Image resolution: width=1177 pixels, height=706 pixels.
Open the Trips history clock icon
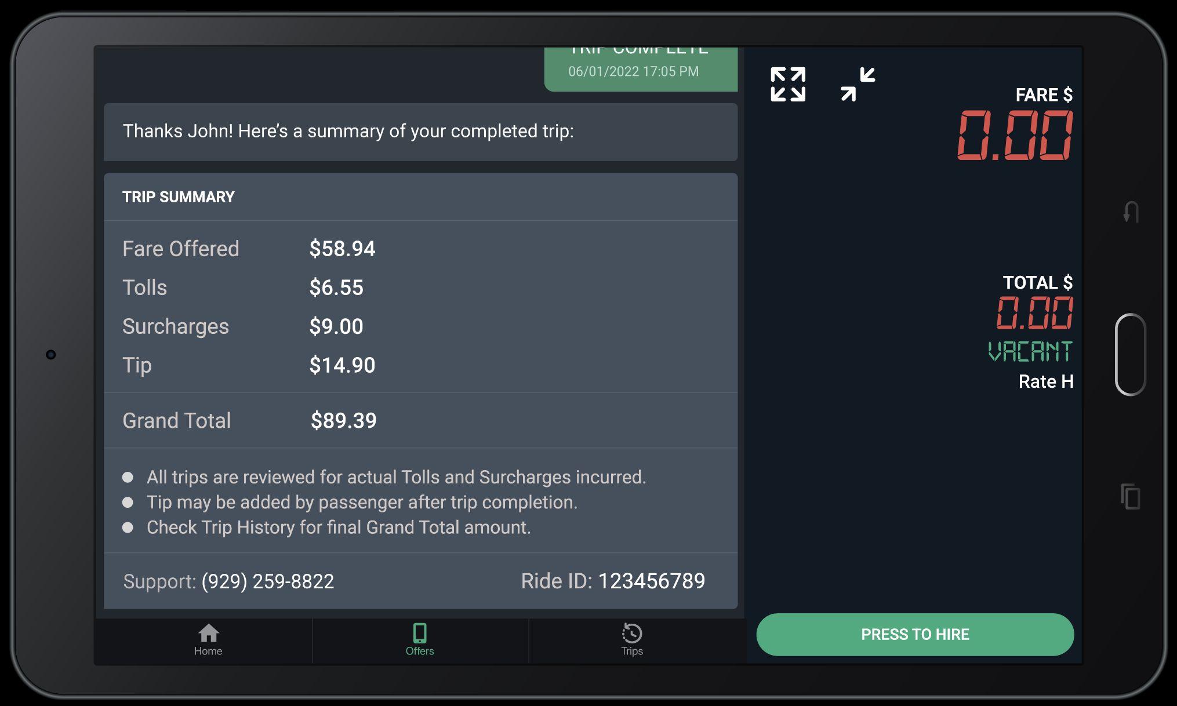coord(631,633)
